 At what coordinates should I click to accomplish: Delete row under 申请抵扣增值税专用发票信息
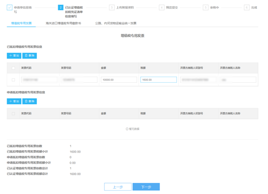(30, 101)
